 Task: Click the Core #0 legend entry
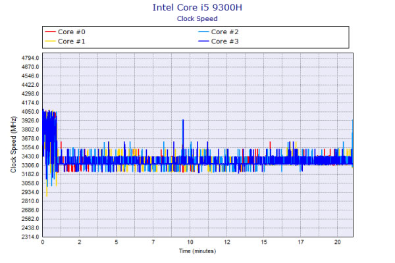(65, 32)
